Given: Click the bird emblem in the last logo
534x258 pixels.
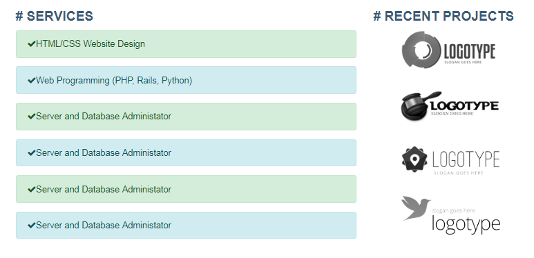Looking at the screenshot, I should point(416,208).
